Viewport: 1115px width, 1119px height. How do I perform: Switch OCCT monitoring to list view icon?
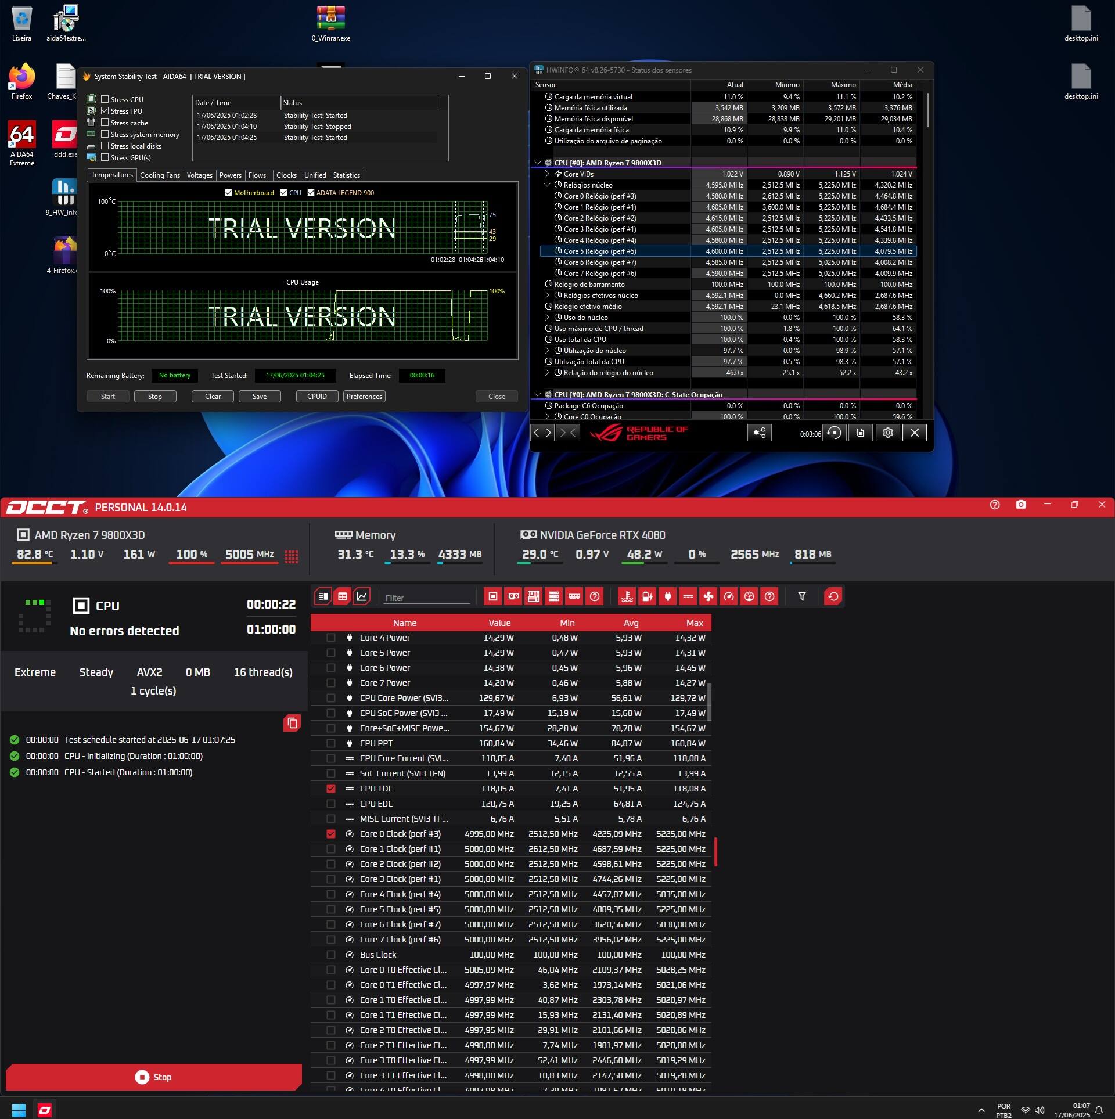click(323, 596)
